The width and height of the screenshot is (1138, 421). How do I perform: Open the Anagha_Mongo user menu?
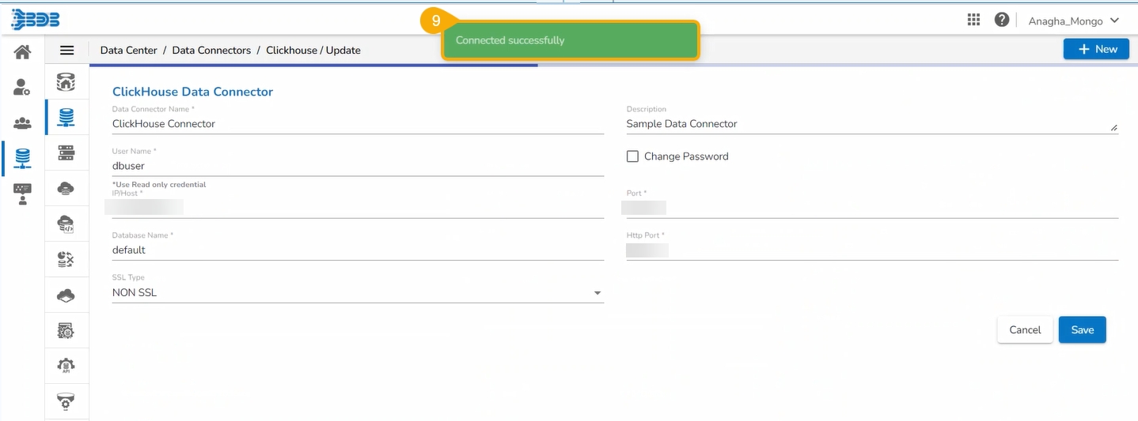pyautogui.click(x=1073, y=21)
